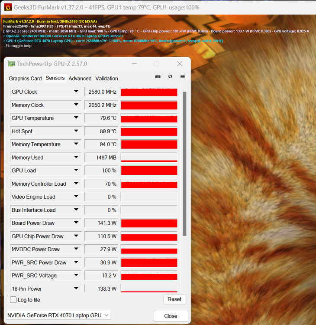
Task: Click the GPU Clock history graph
Action: [149, 92]
